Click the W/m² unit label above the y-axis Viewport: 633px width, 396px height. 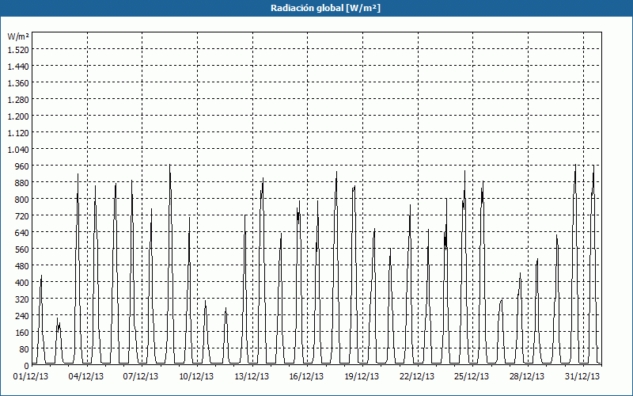point(18,36)
